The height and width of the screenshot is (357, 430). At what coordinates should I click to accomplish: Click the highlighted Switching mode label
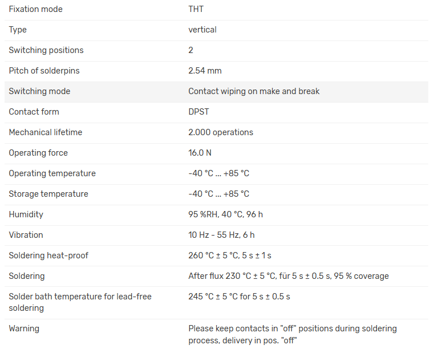(39, 91)
